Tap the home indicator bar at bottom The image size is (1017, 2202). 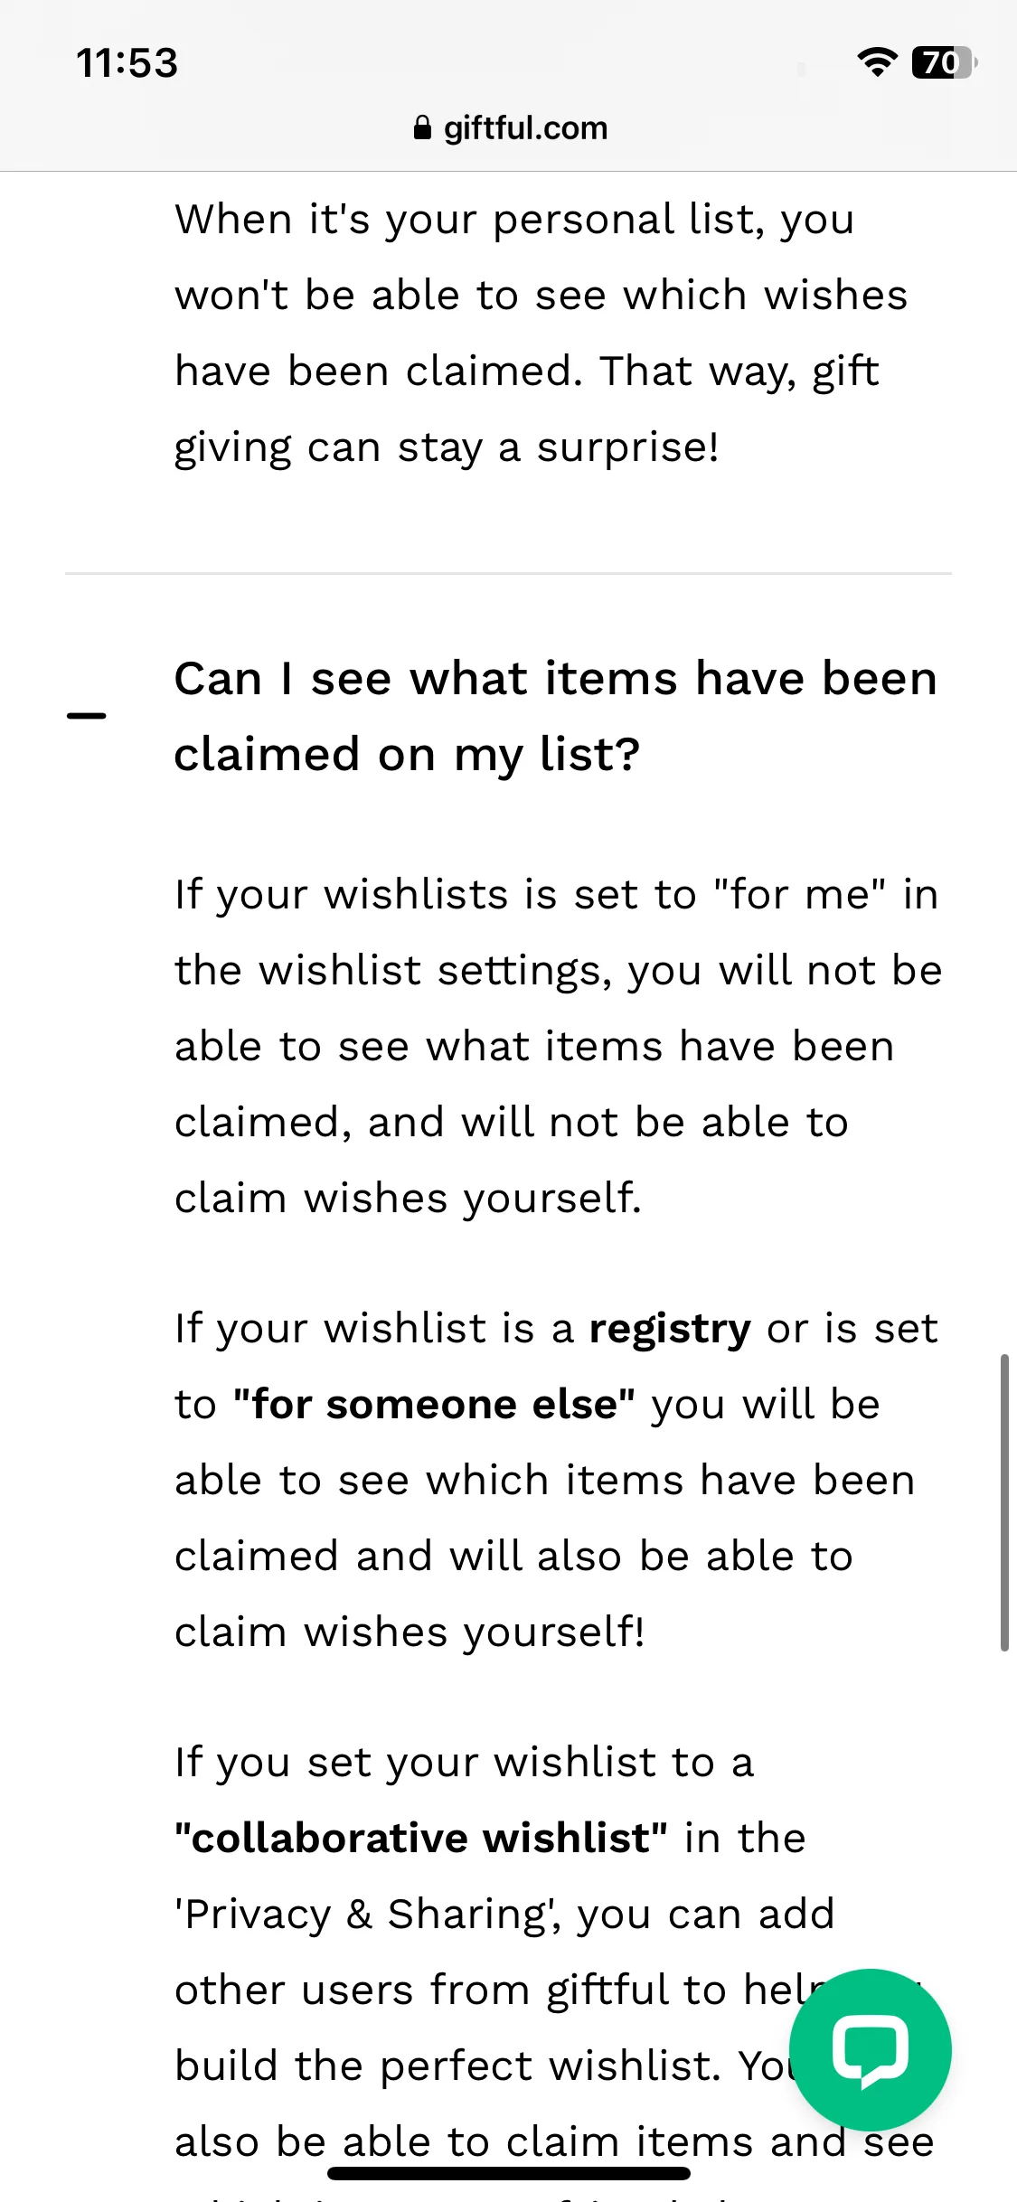point(509,2173)
